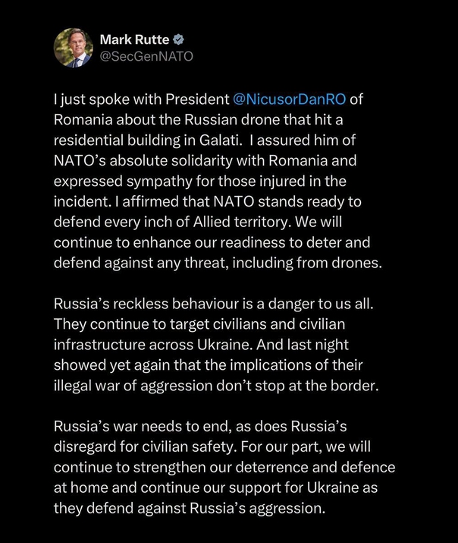
Task: Click the blue verified badge
Action: point(178,39)
